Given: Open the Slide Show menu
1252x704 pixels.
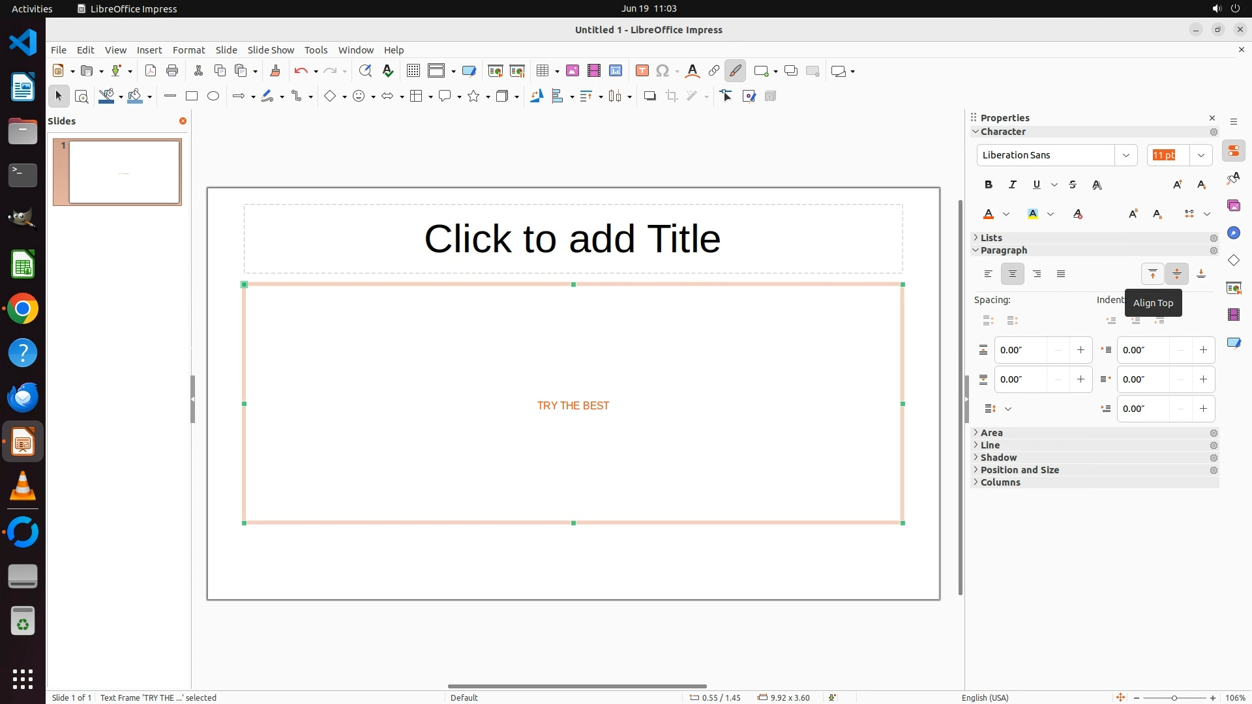Looking at the screenshot, I should tap(271, 50).
